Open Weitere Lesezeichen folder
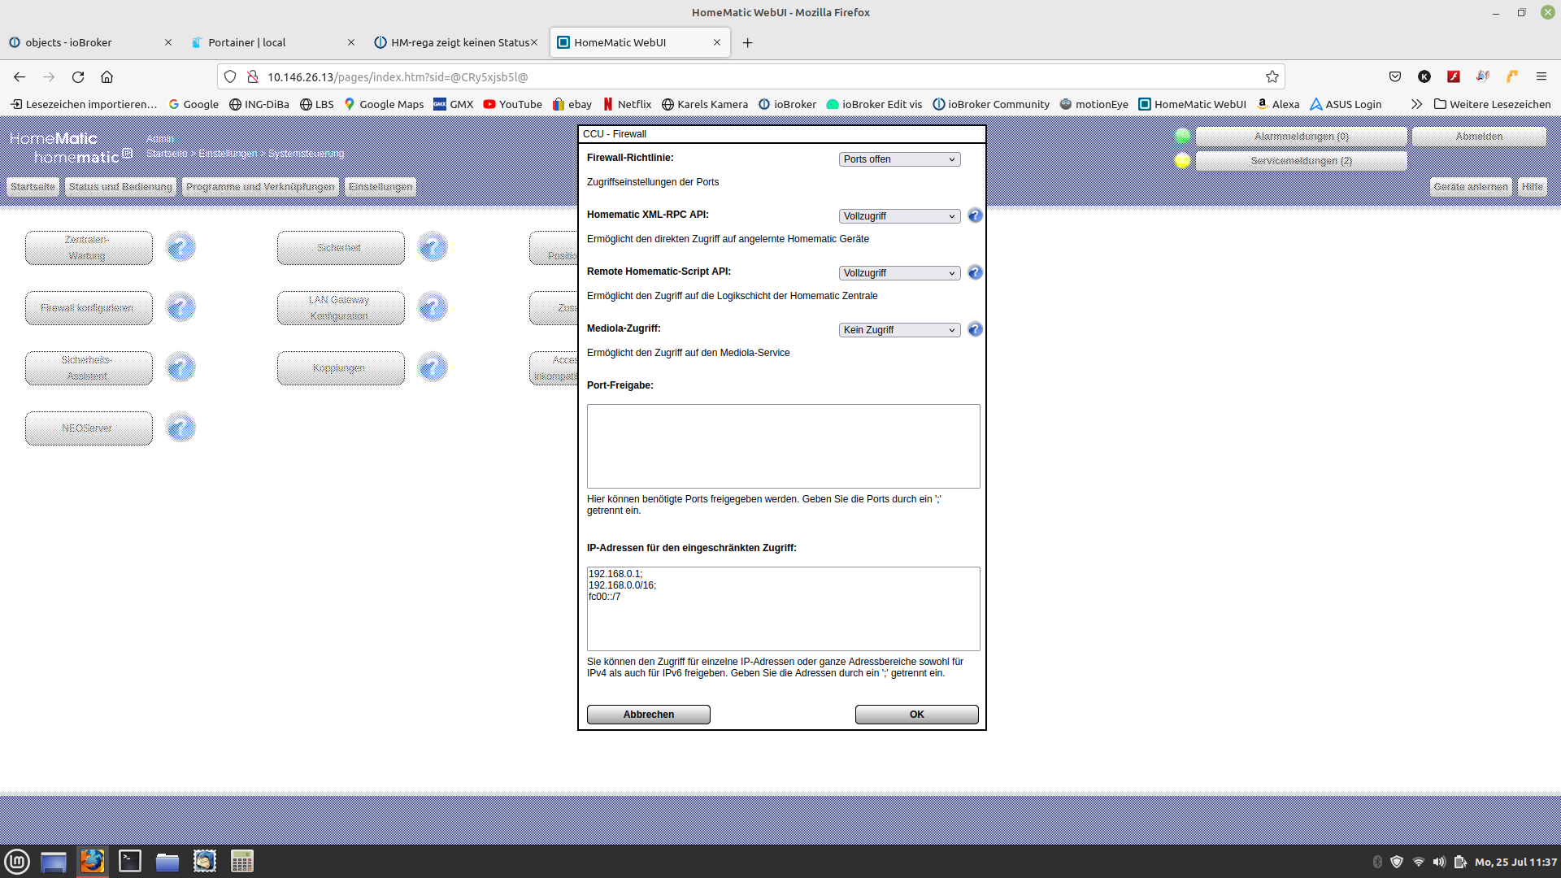This screenshot has height=878, width=1561. point(1492,104)
